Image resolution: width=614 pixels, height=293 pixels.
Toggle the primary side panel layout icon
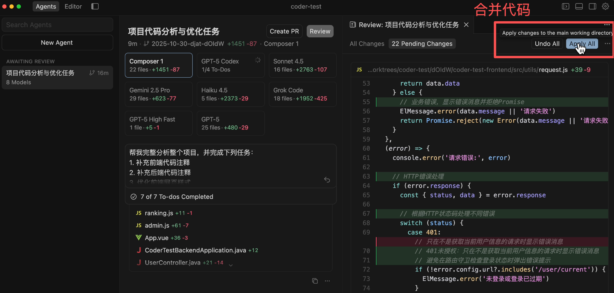565,6
